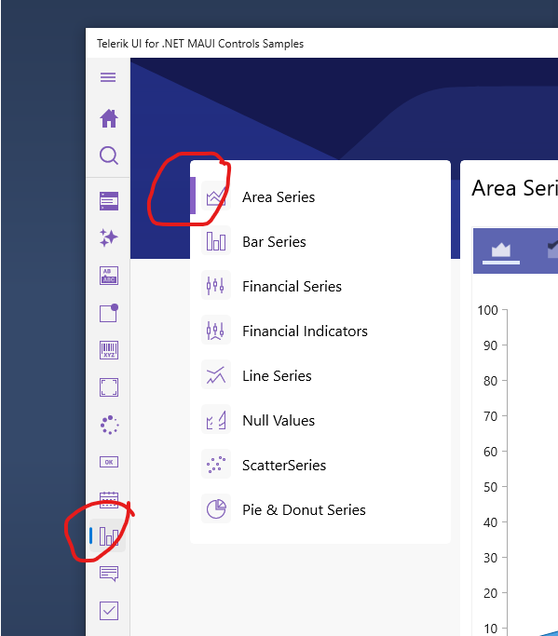
Task: Select the checkbox control icon in sidebar
Action: (x=109, y=611)
